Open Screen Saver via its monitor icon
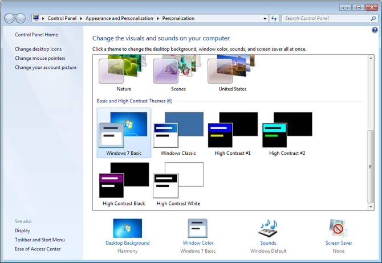The height and width of the screenshot is (263, 382). pos(339,228)
